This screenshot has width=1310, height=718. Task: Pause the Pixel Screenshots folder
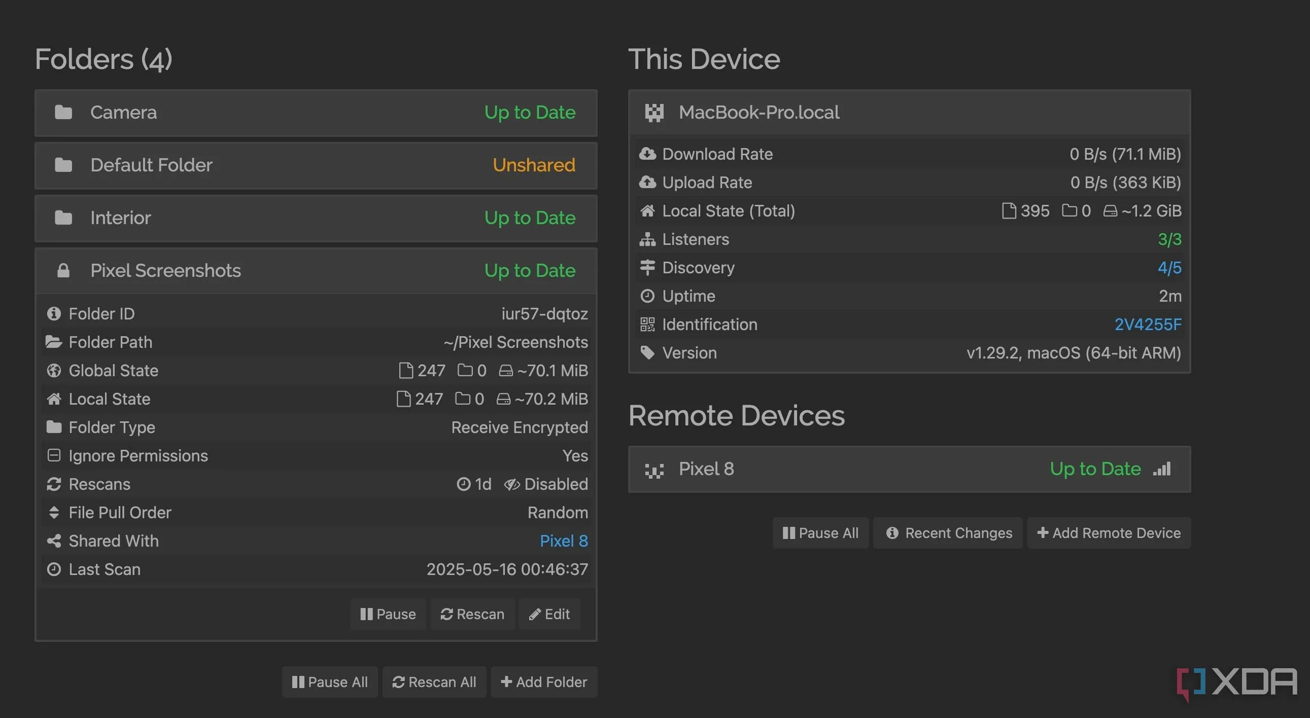pyautogui.click(x=388, y=615)
